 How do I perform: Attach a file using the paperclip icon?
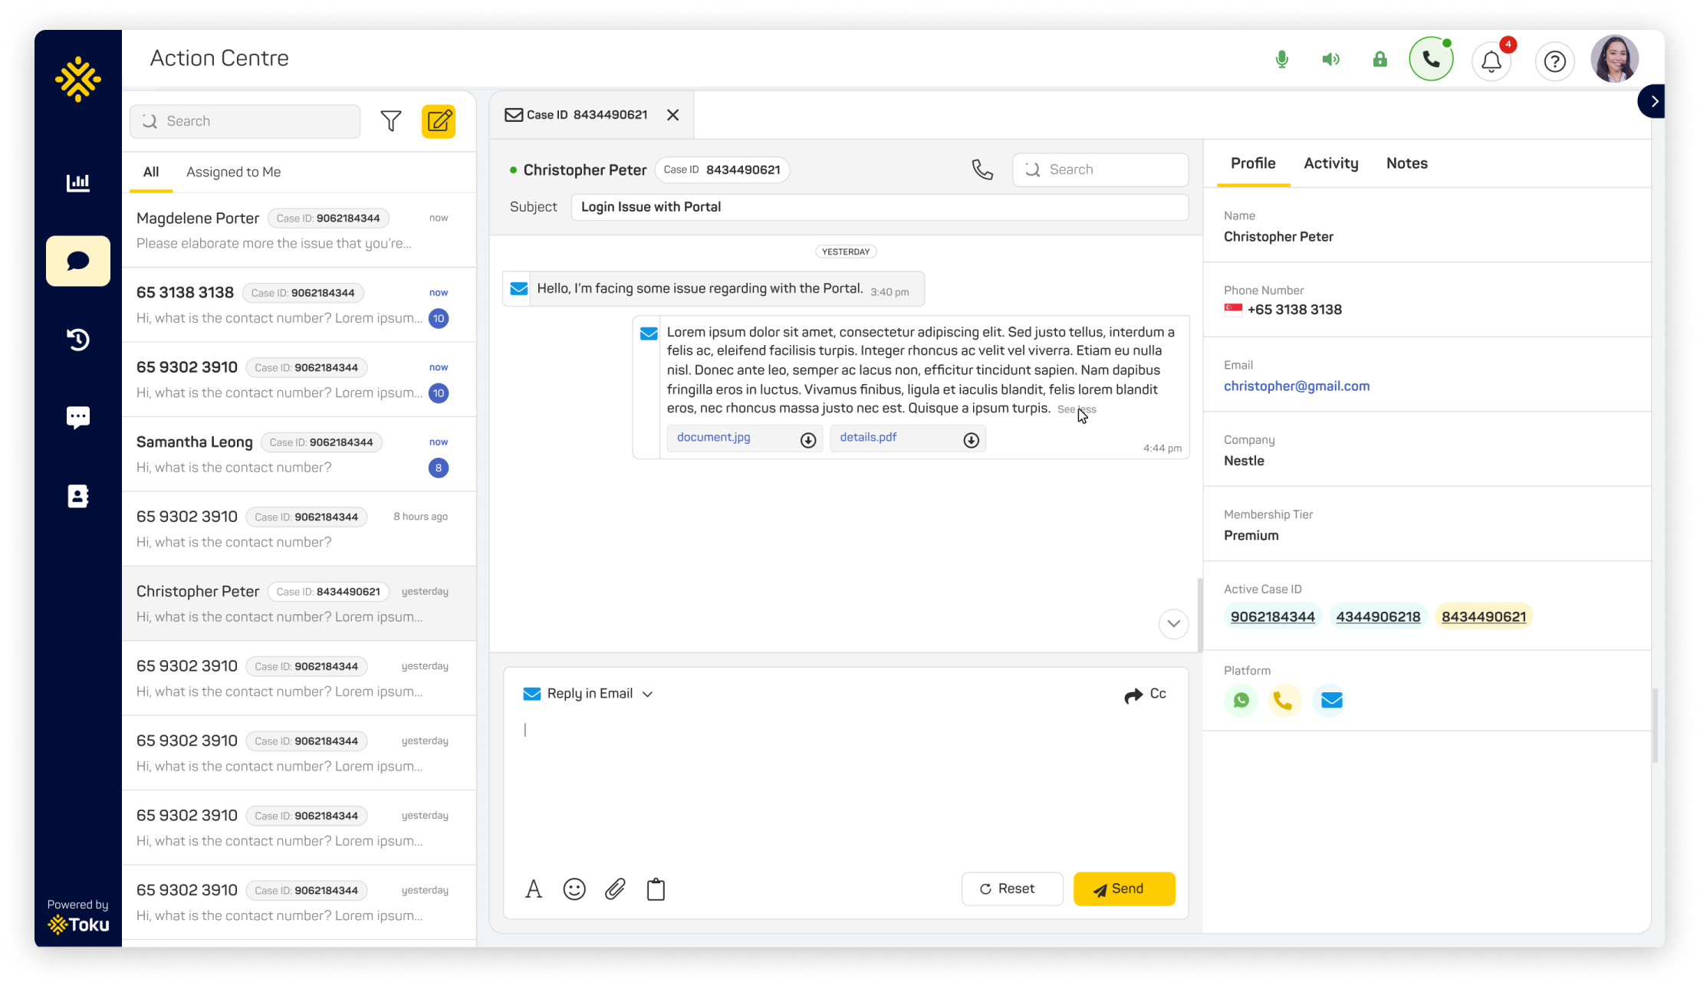[x=614, y=889]
